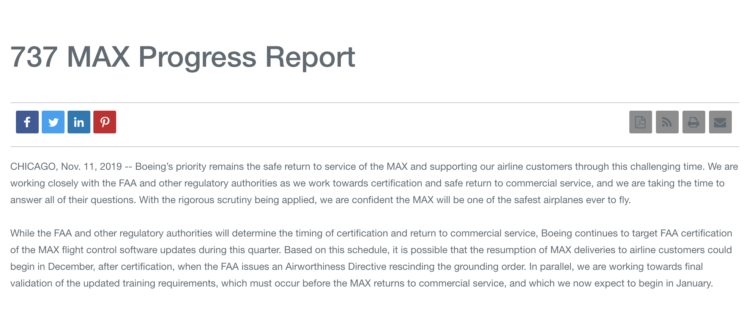The width and height of the screenshot is (747, 310).
Task: Share the report on Facebook
Action: tap(27, 122)
